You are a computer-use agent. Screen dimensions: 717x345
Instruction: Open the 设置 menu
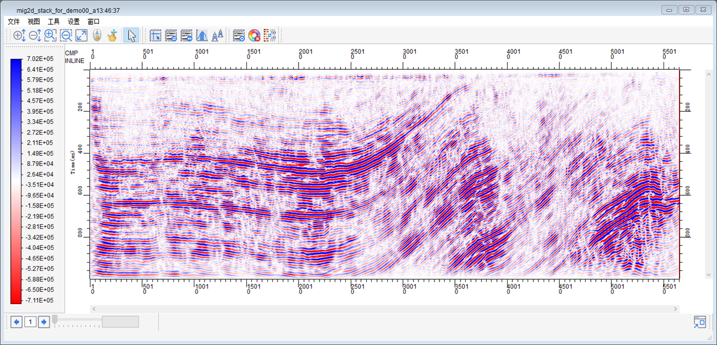[73, 22]
